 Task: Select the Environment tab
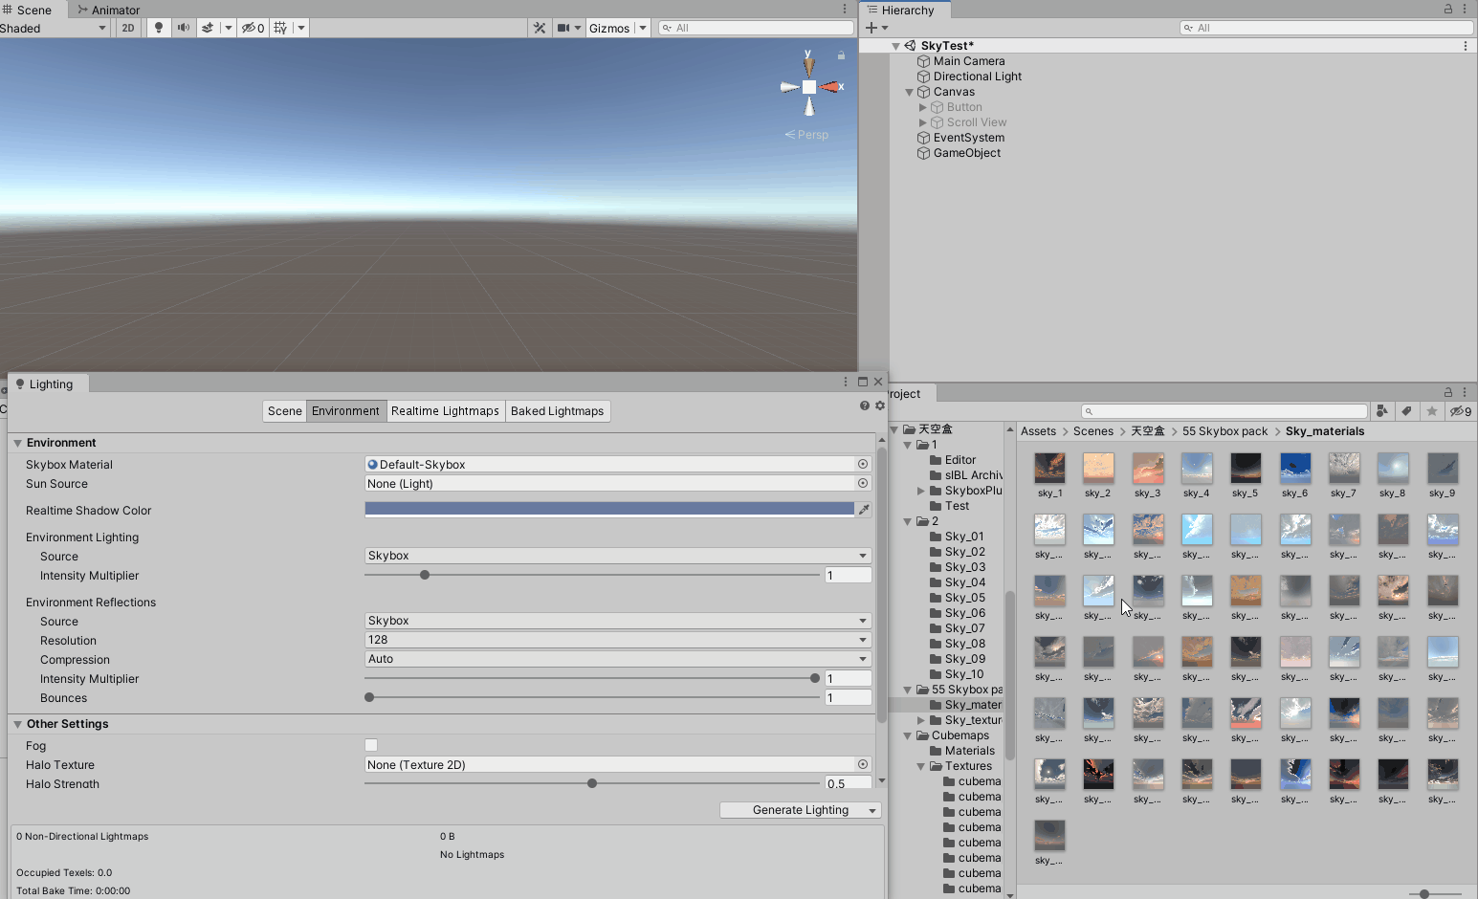pos(345,411)
